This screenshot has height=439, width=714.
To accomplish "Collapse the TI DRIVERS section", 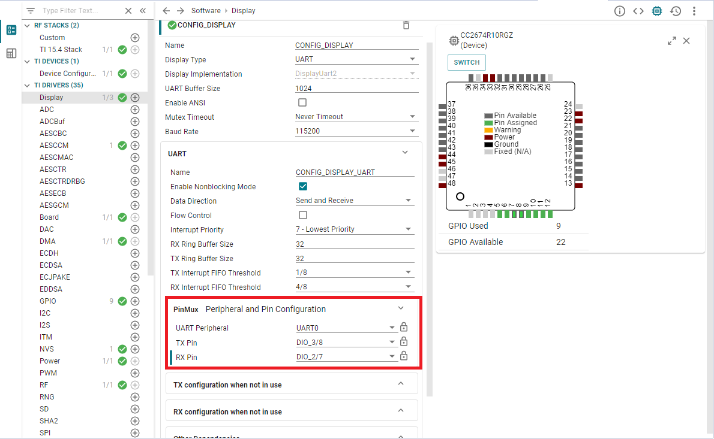I will [x=28, y=85].
